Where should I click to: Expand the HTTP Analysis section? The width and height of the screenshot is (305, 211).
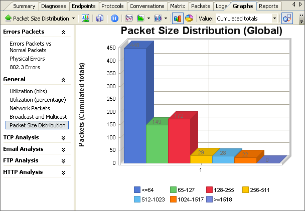63,172
